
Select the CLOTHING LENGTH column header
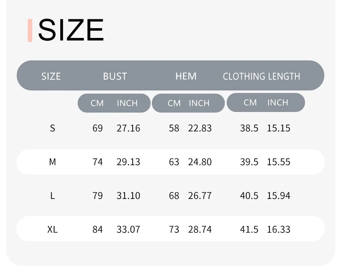[x=261, y=77]
